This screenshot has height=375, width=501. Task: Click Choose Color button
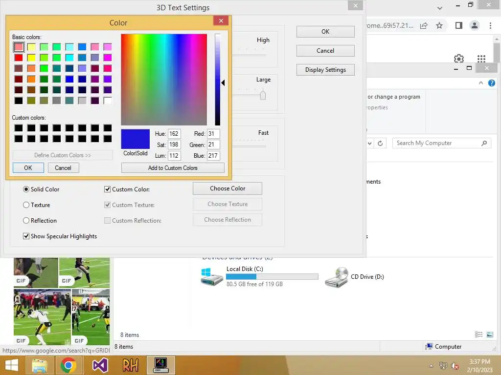pyautogui.click(x=228, y=188)
